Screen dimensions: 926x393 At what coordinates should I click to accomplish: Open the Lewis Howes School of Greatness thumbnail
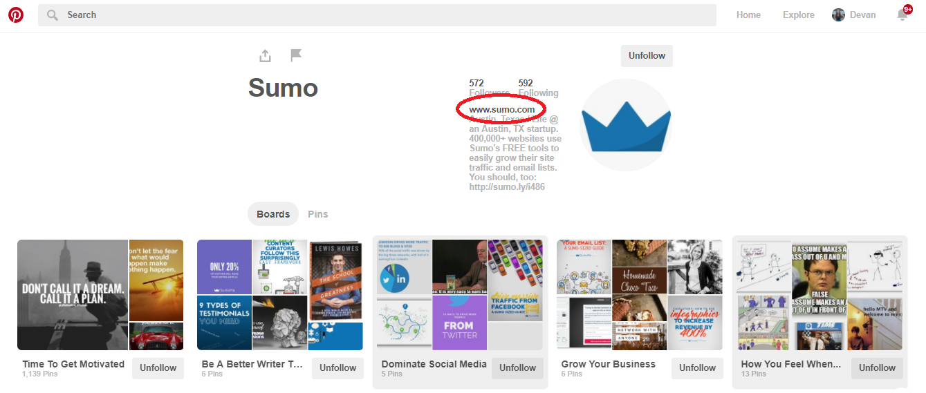pos(335,280)
